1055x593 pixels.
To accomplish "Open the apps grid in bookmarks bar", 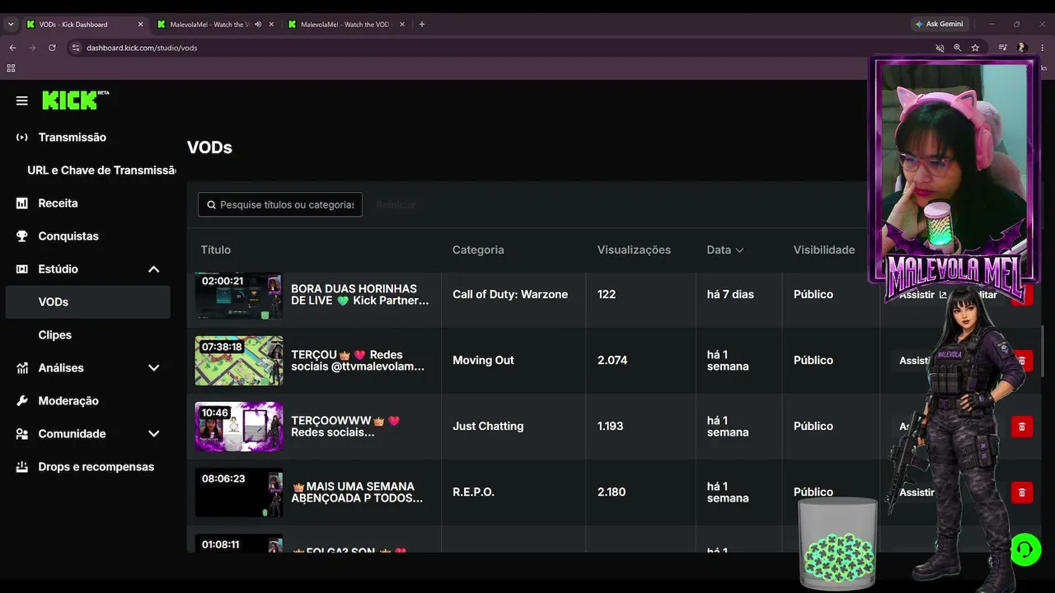I will point(12,68).
